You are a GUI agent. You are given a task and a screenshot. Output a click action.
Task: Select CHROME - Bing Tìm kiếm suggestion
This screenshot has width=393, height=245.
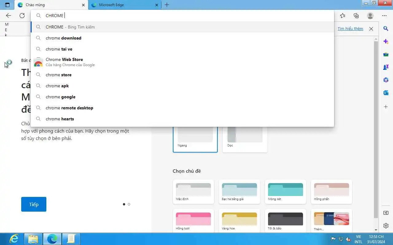point(182,27)
